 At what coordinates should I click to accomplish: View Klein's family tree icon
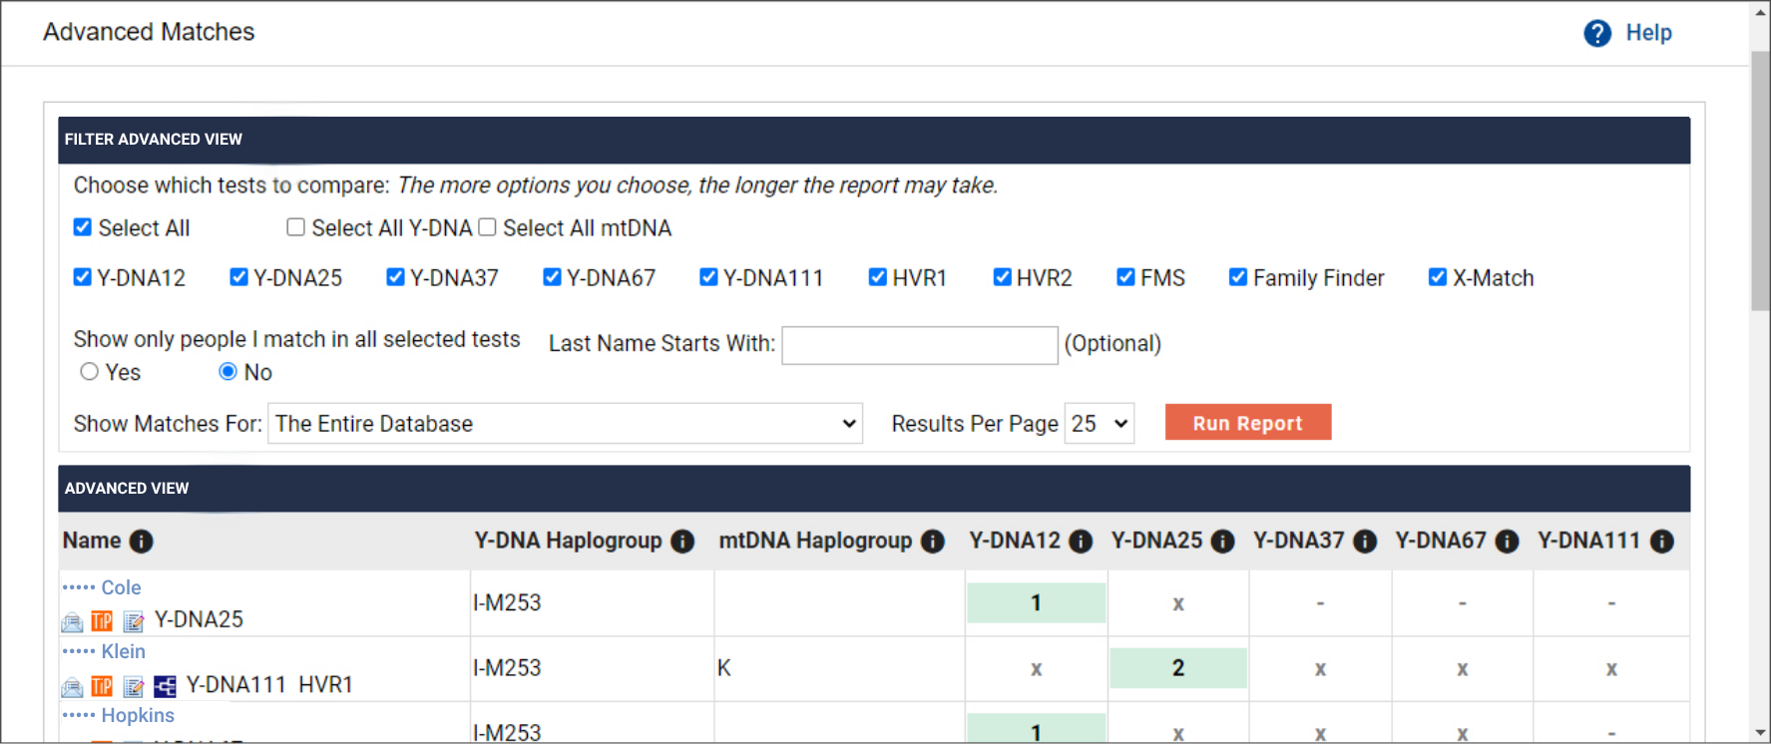tap(165, 686)
